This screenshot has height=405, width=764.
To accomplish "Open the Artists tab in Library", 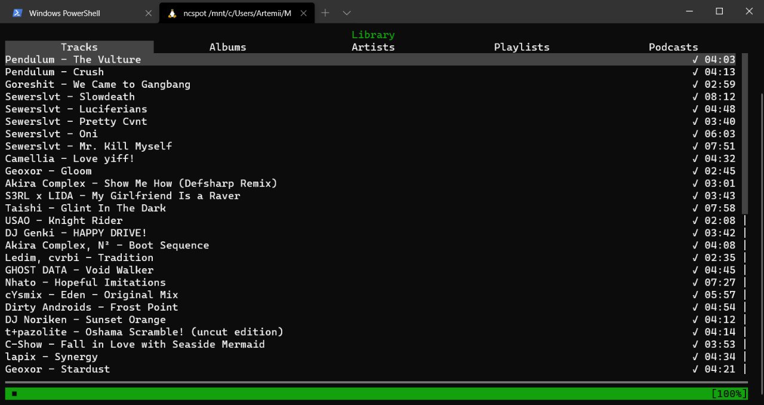I will pos(373,47).
